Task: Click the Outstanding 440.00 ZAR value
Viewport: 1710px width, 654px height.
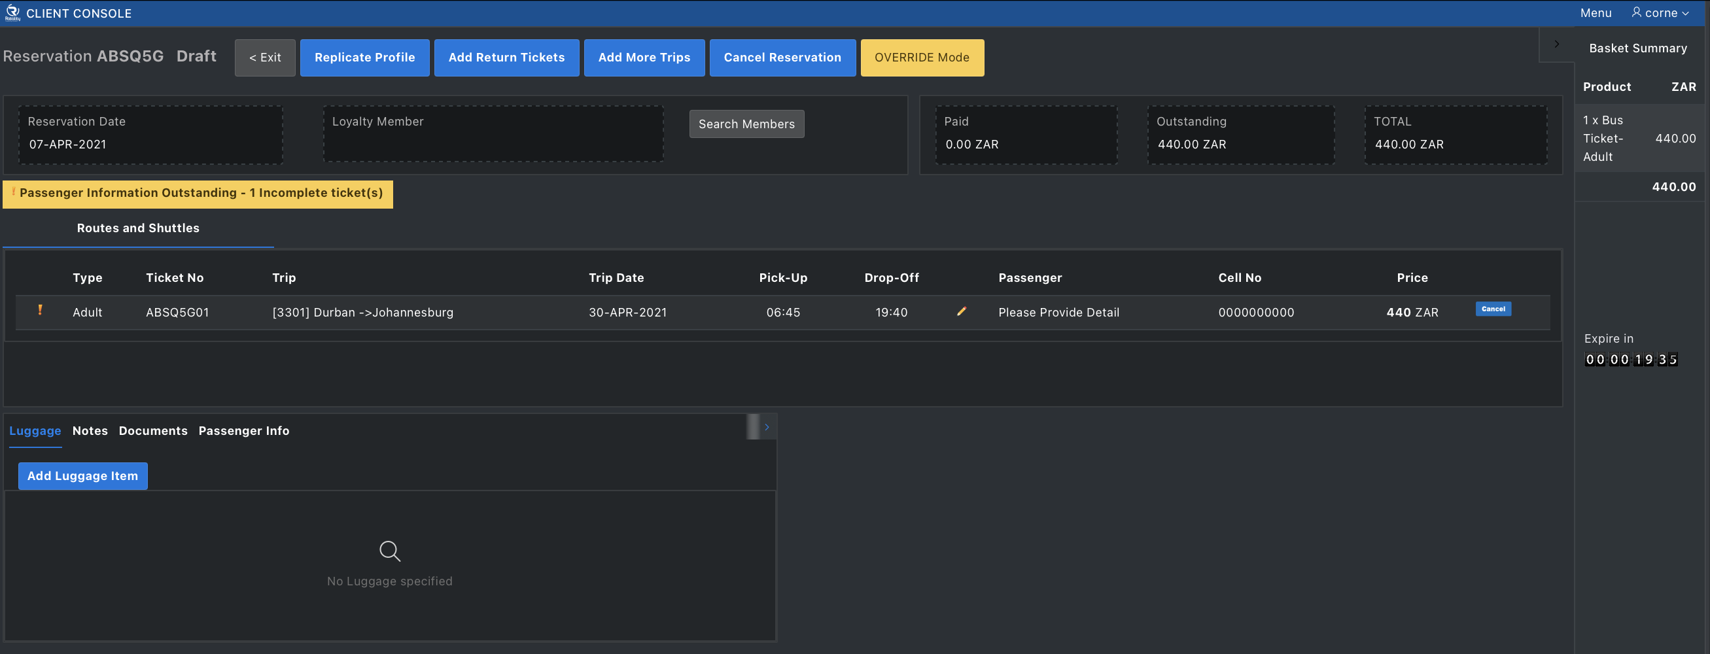Action: click(1191, 145)
